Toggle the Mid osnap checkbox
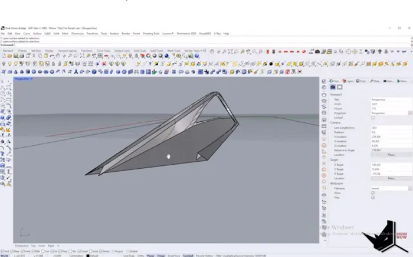 33,251
